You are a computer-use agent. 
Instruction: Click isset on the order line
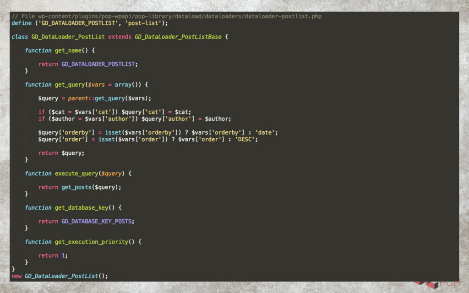[106, 139]
